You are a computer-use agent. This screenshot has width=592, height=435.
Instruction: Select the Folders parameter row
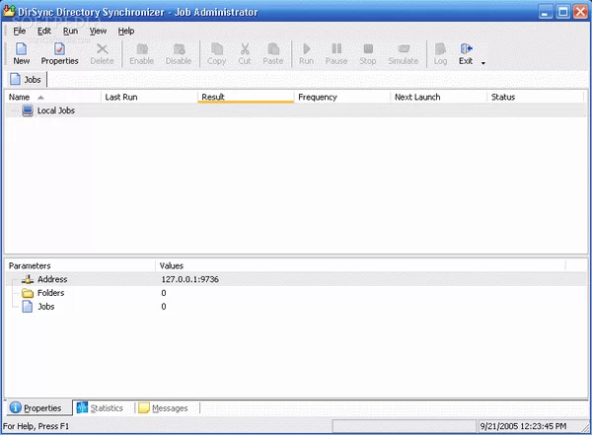(x=50, y=293)
